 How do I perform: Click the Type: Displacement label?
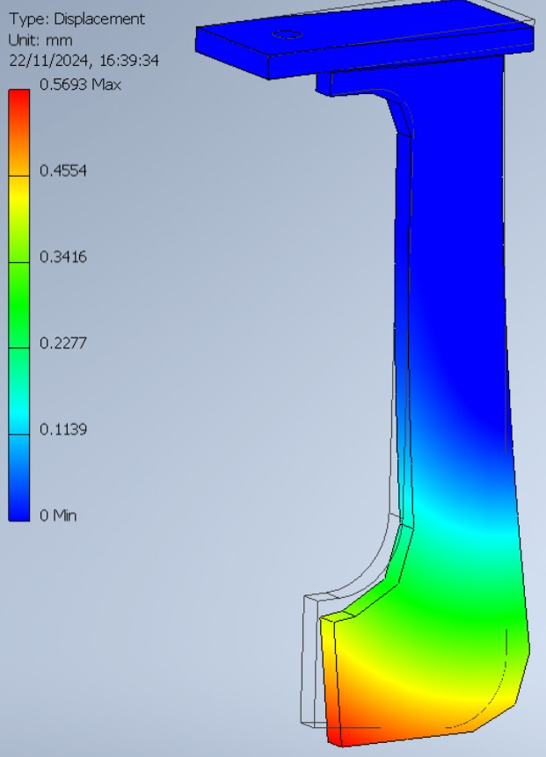[76, 18]
